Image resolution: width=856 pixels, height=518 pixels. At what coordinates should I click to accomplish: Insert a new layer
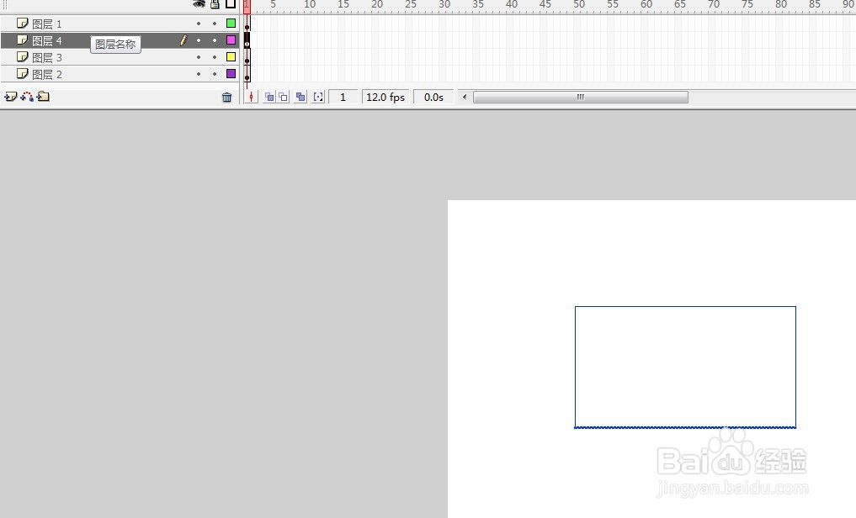coord(10,97)
